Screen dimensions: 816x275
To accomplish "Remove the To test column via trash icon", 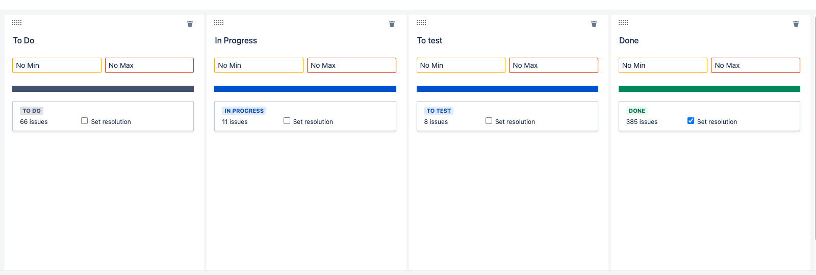I will tap(594, 24).
